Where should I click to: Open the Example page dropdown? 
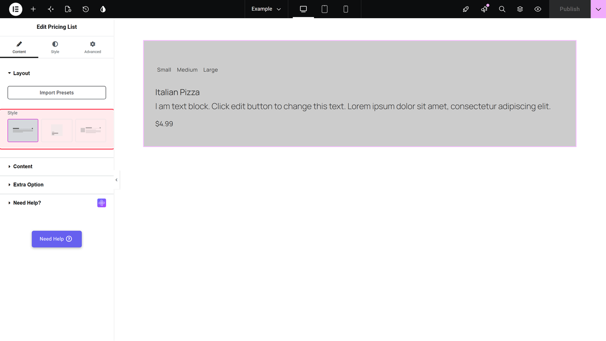(x=266, y=9)
